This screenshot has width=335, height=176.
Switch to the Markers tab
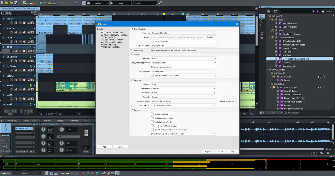click(x=74, y=121)
